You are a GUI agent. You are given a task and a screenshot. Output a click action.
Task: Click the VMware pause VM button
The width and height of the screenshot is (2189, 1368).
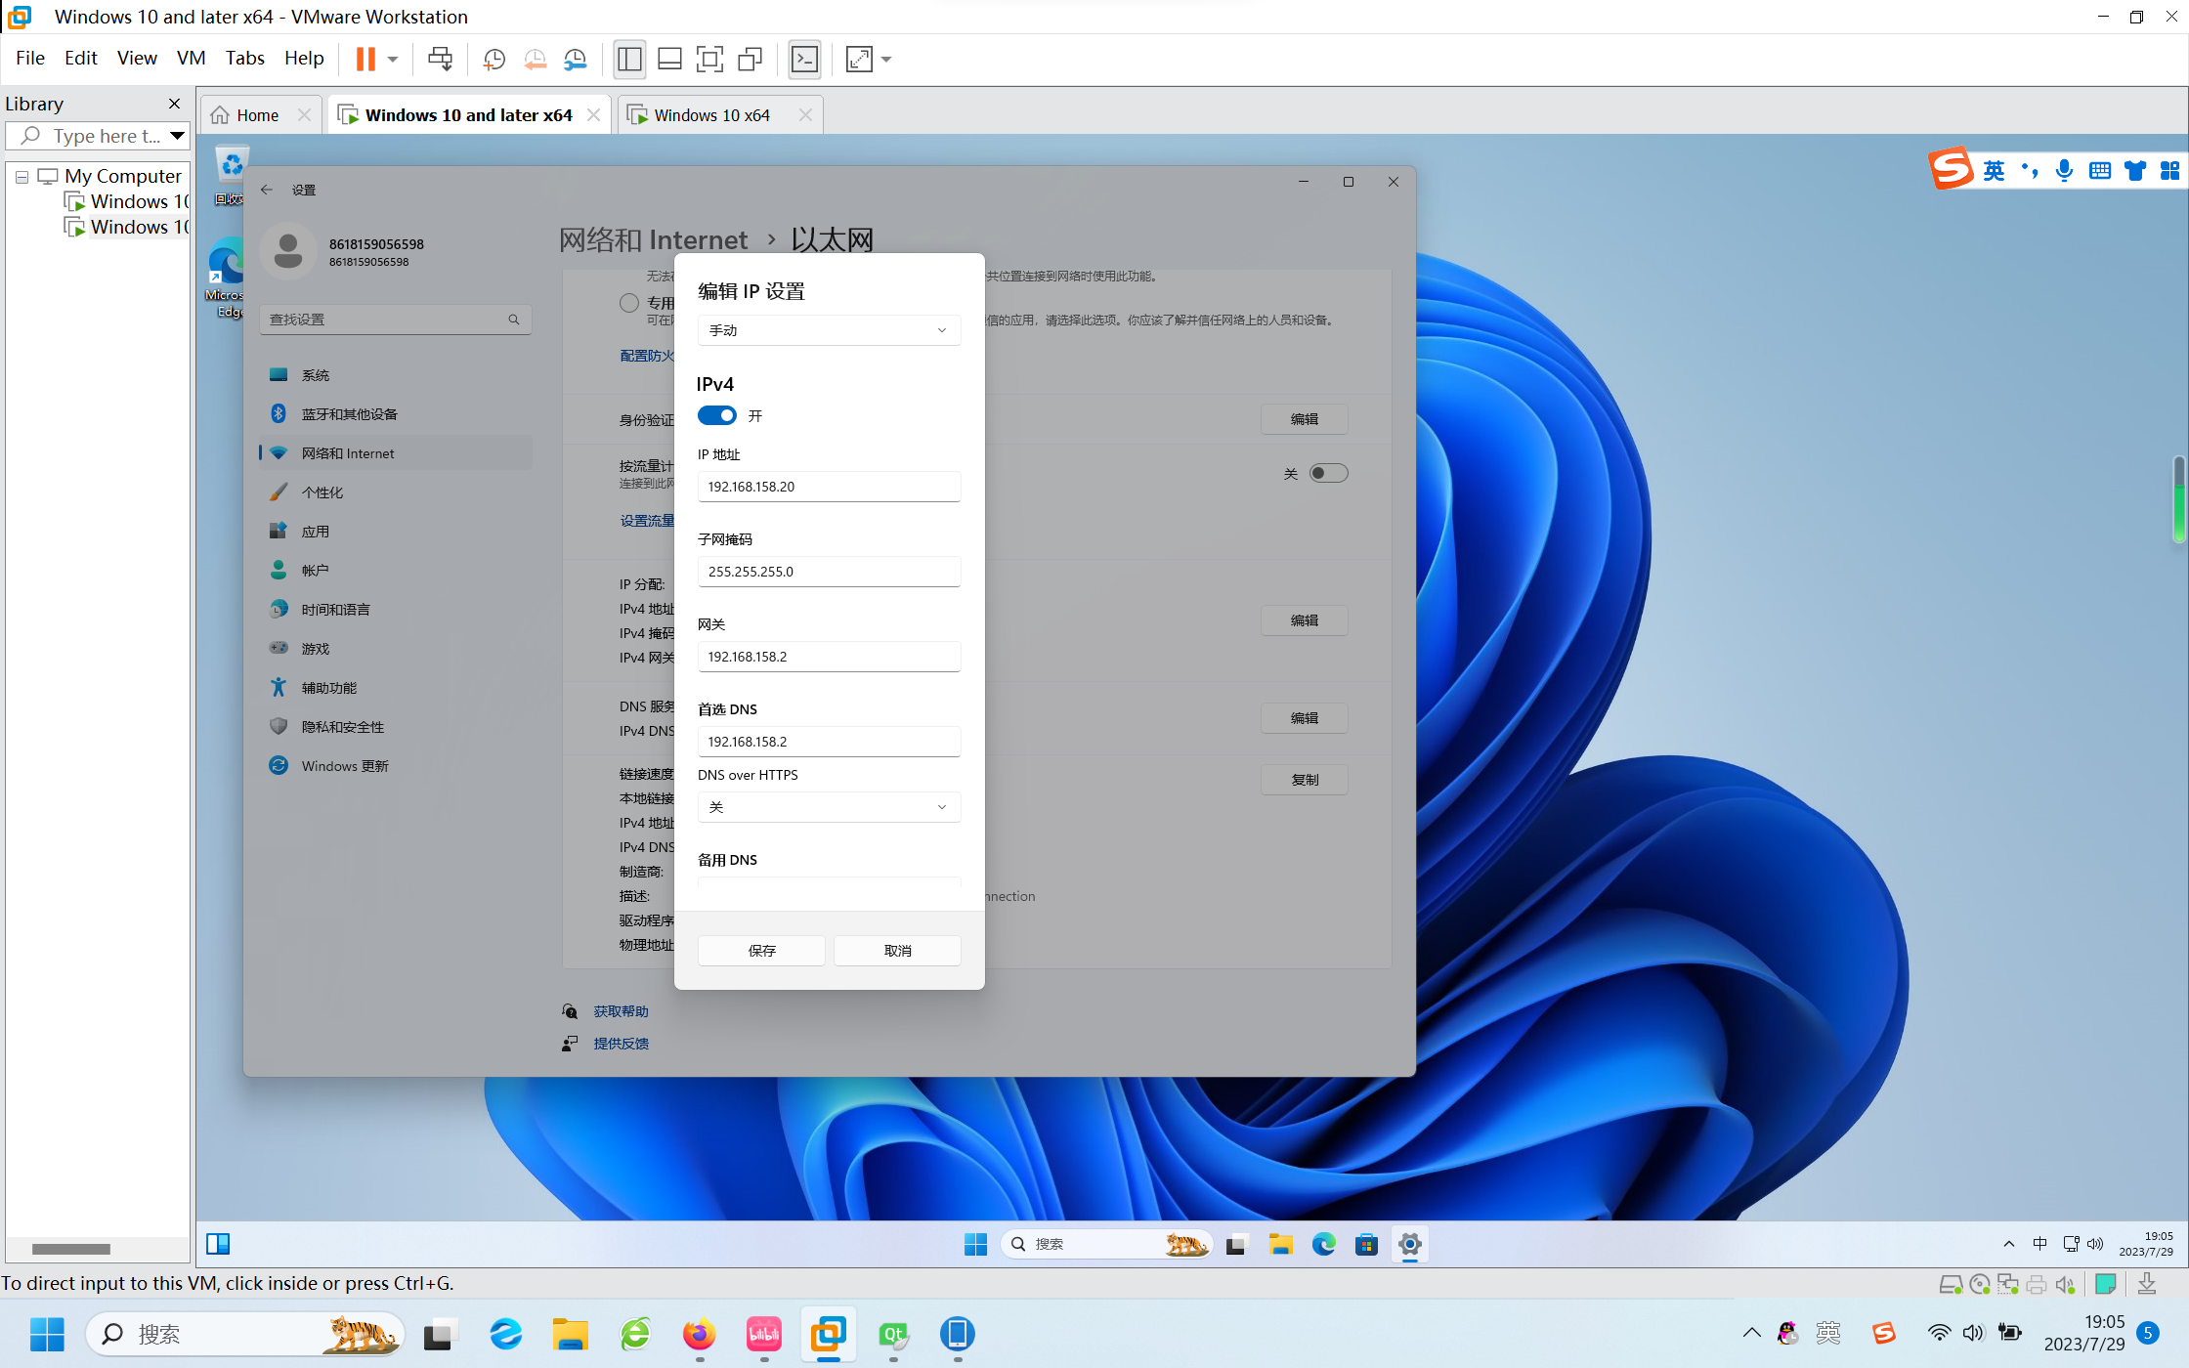[365, 60]
